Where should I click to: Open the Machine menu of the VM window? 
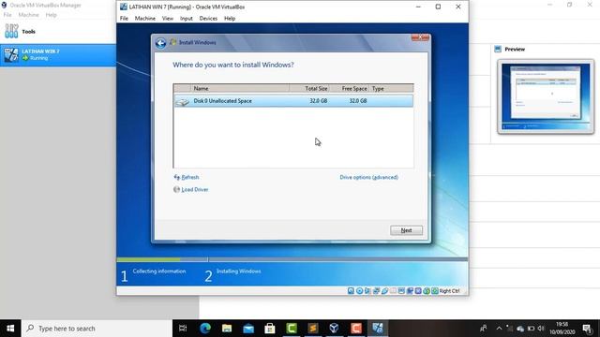click(x=145, y=19)
